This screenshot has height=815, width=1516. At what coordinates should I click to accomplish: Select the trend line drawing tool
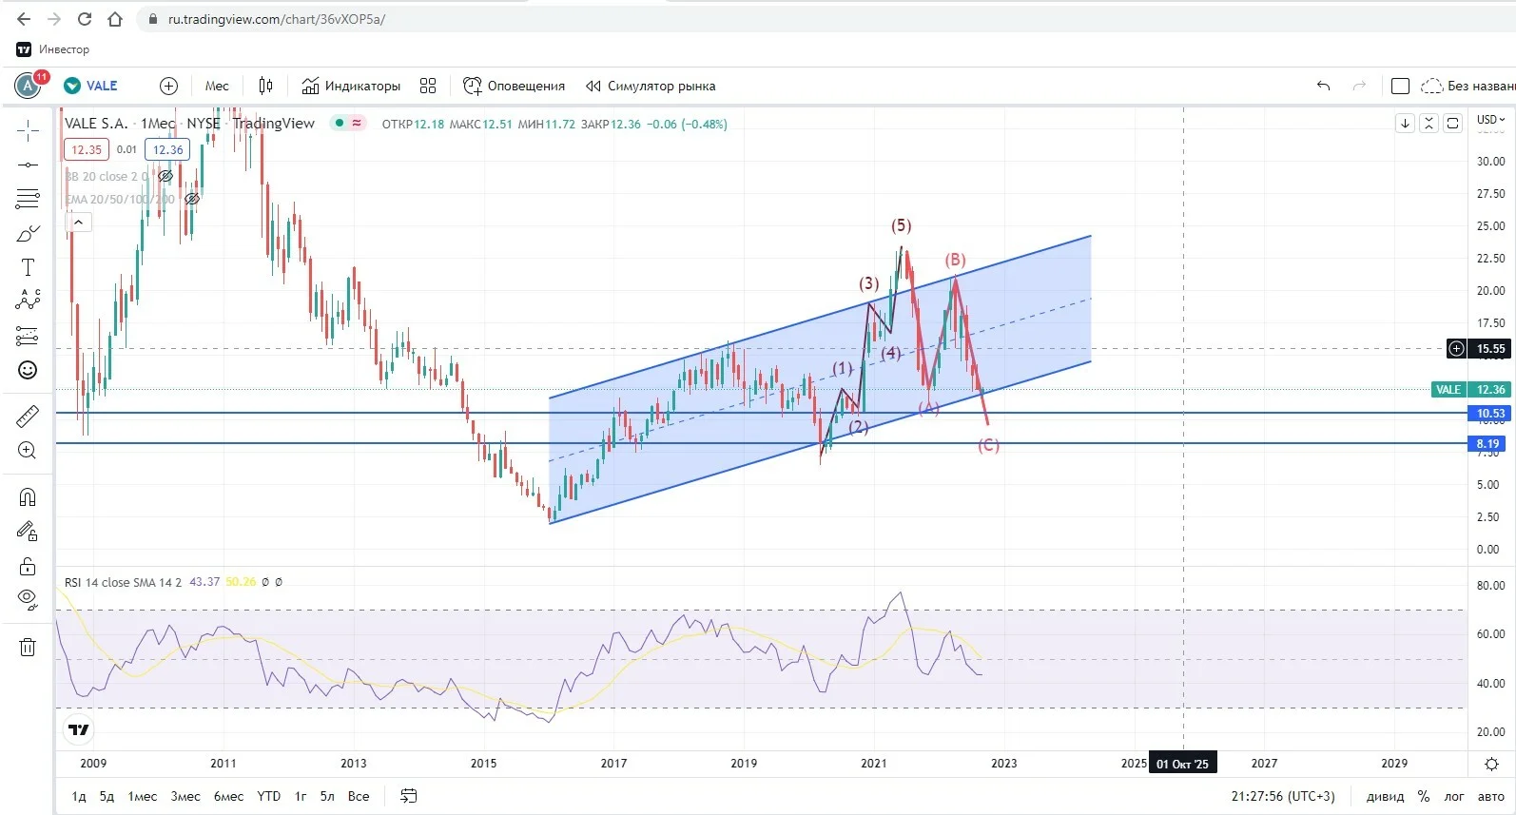click(x=28, y=165)
